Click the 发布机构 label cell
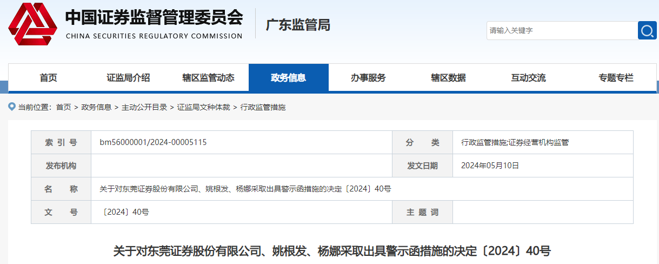 click(x=61, y=166)
